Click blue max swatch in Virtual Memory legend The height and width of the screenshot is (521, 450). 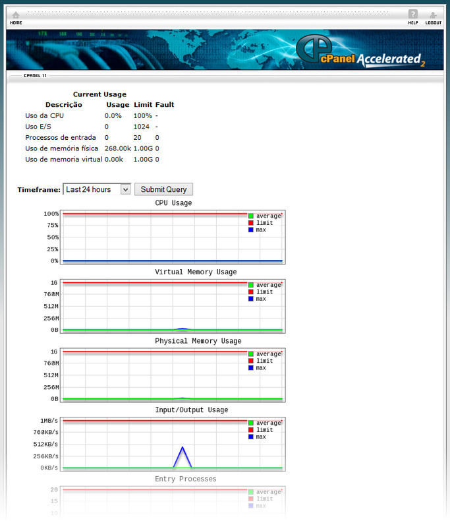pyautogui.click(x=251, y=299)
